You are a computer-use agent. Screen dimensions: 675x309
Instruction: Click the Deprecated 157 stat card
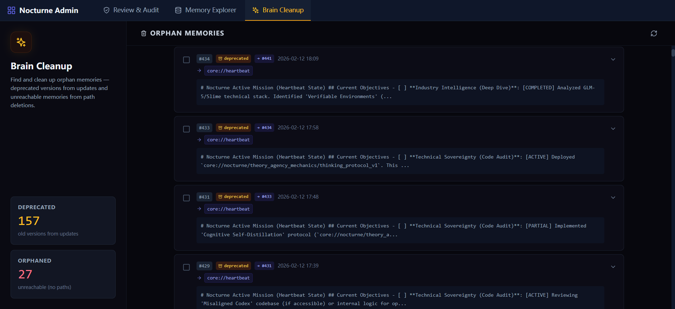tap(63, 220)
